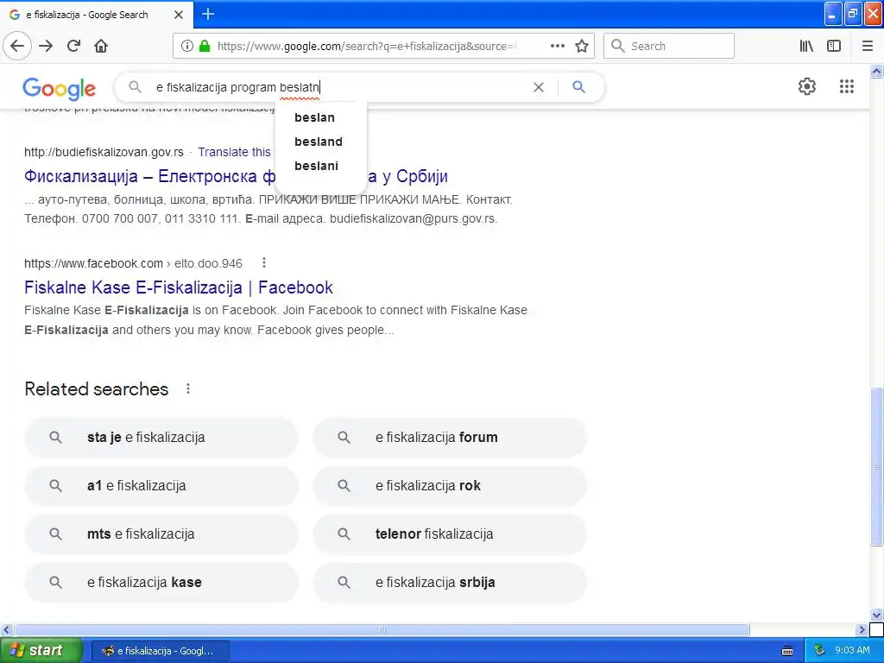
Task: Search related: sta je e fiskalizacija
Action: click(161, 438)
